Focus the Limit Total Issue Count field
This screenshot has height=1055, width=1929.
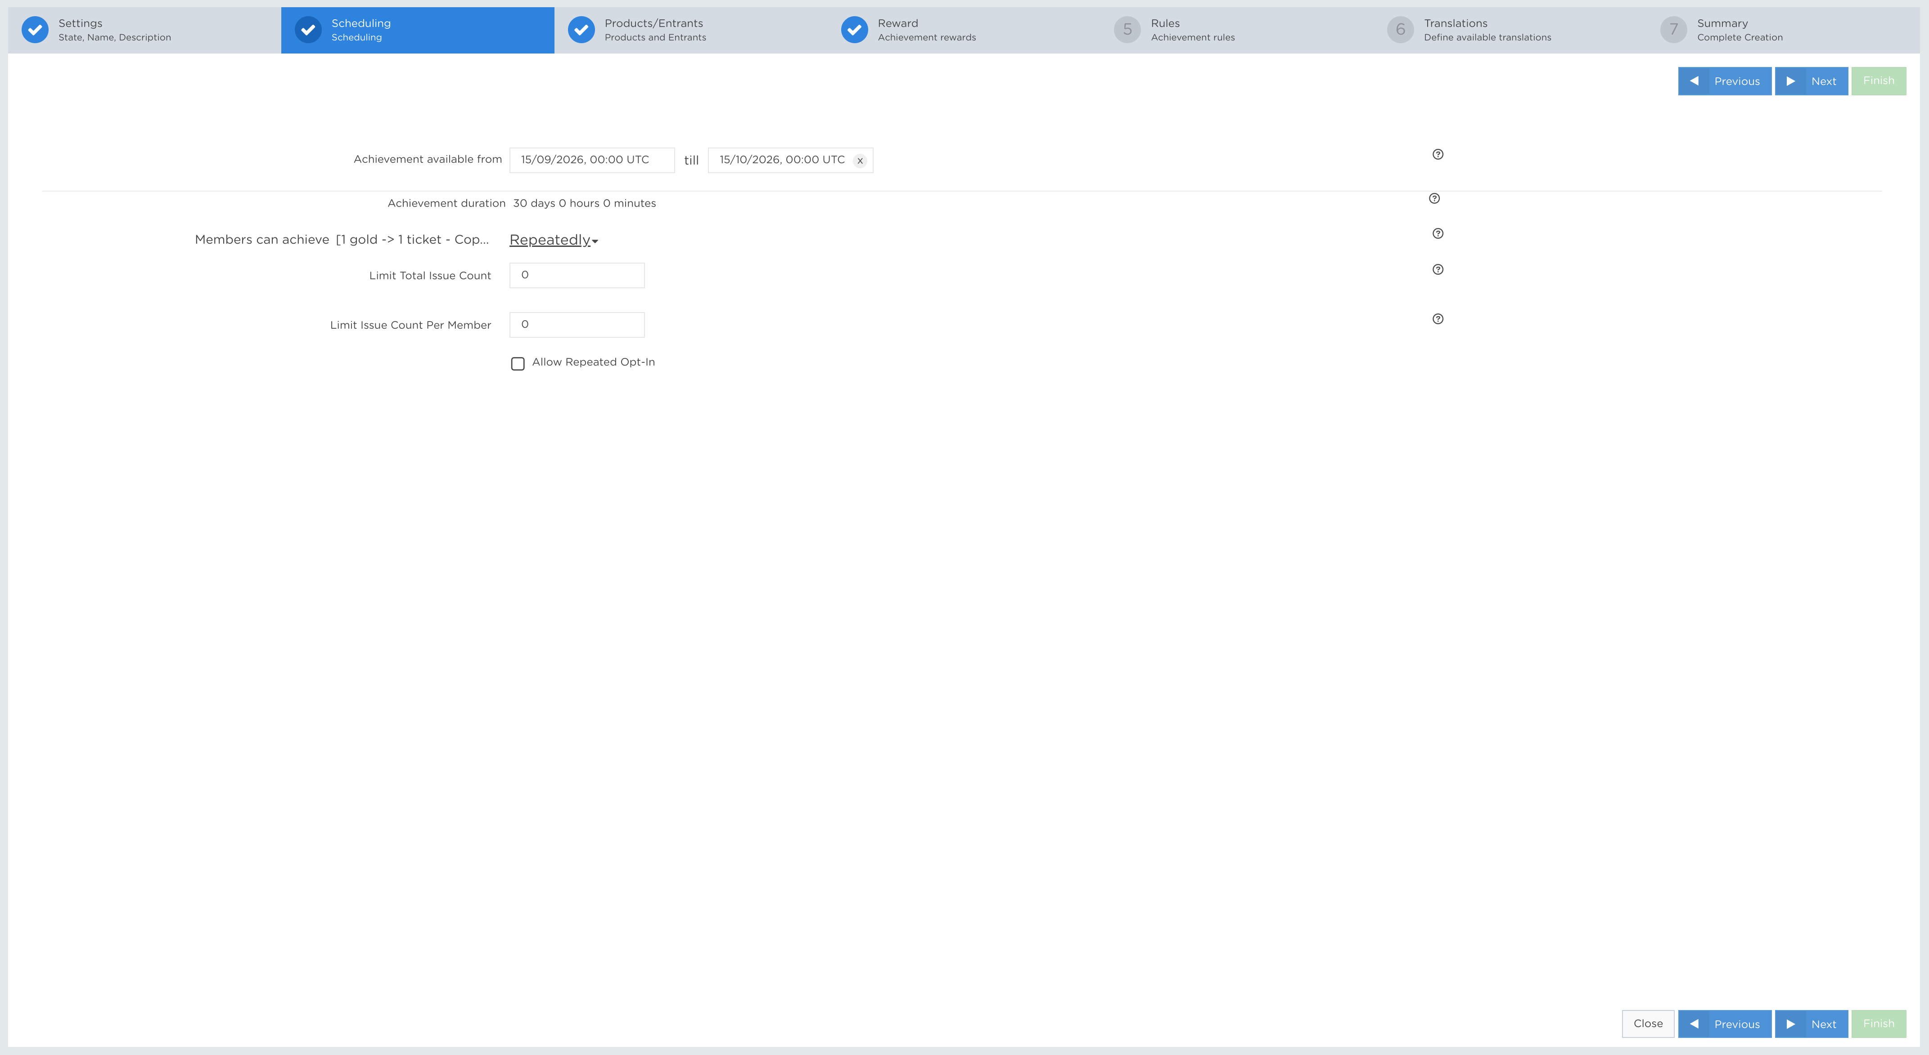point(577,275)
